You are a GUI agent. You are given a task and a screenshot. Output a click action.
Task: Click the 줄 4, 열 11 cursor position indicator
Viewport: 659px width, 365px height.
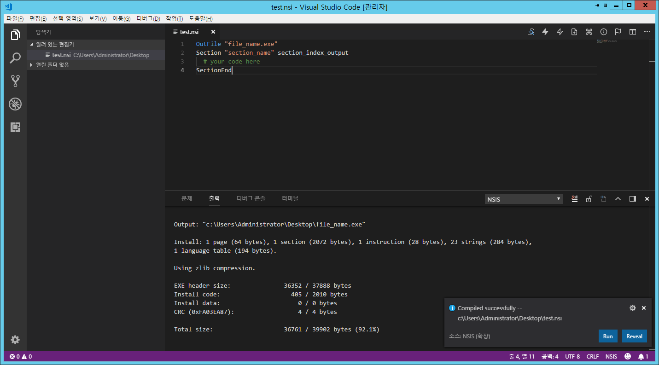pos(522,356)
